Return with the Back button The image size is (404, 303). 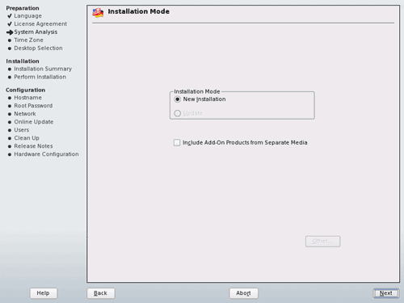(x=101, y=293)
